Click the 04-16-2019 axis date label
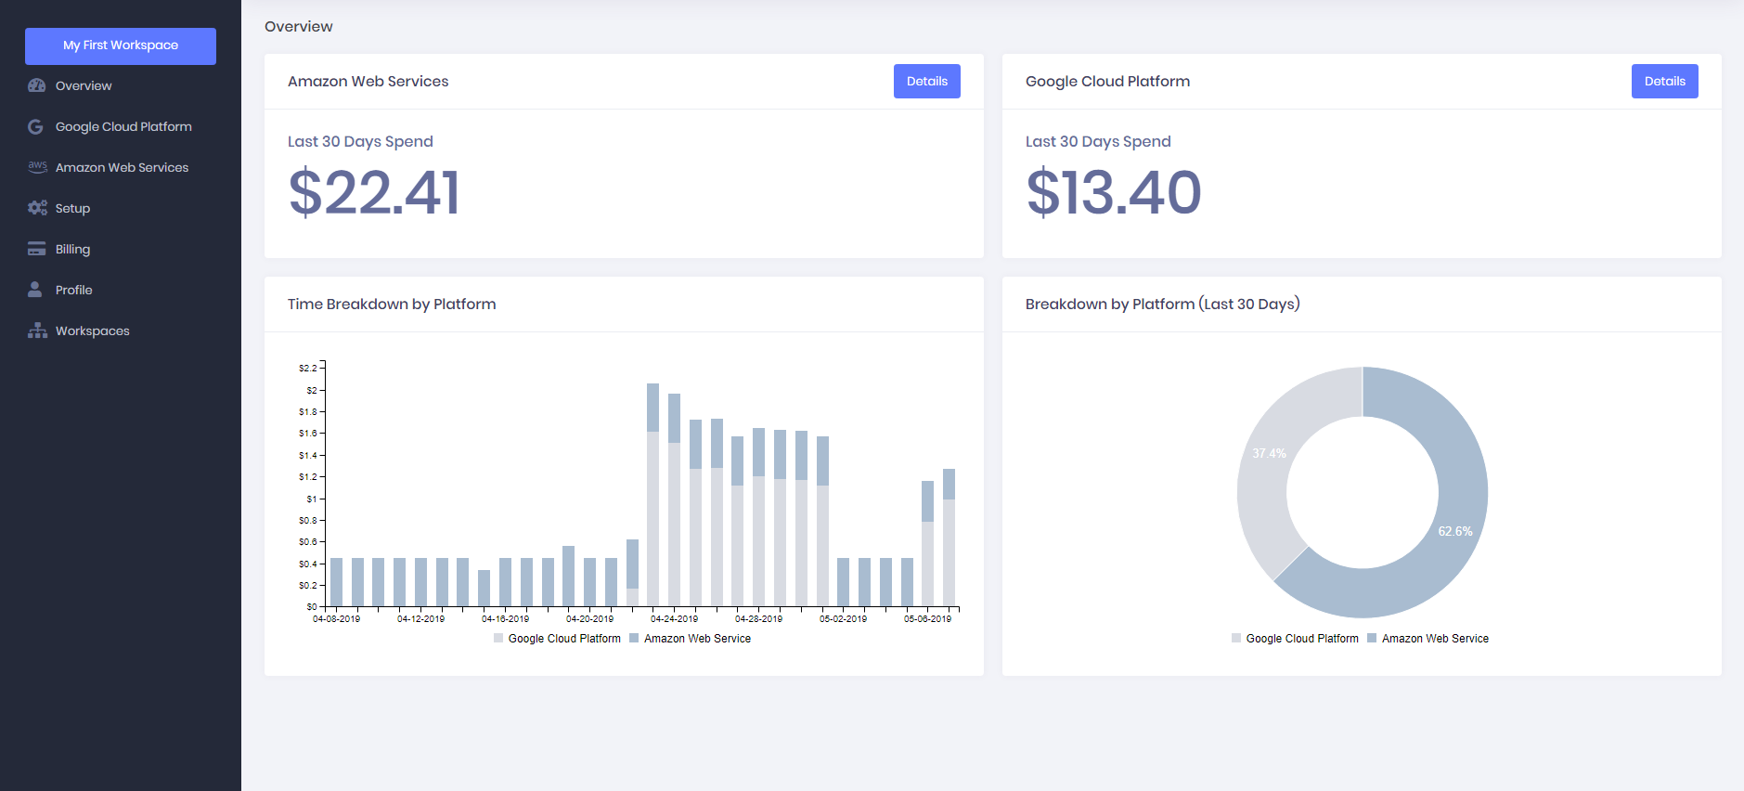Viewport: 1744px width, 791px height. tap(506, 619)
